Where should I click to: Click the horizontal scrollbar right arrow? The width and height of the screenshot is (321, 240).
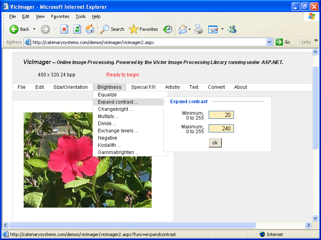click(x=309, y=225)
